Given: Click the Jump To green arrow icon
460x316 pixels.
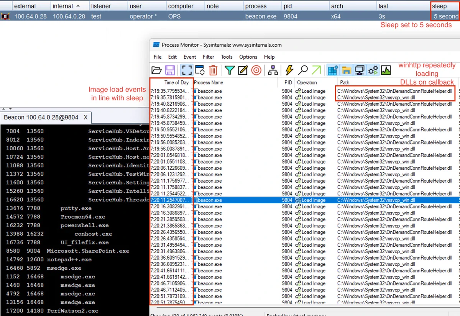Looking at the screenshot, I should click(316, 70).
